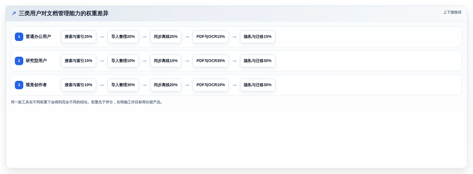
Task: Click the panel title 三类用户对文档管理能力的权重差异
Action: tap(63, 13)
